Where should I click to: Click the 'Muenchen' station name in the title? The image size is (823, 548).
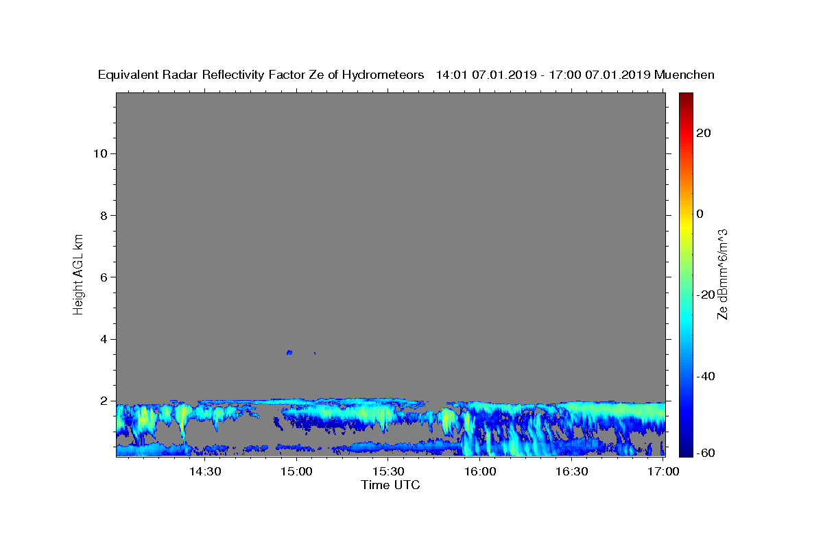684,75
